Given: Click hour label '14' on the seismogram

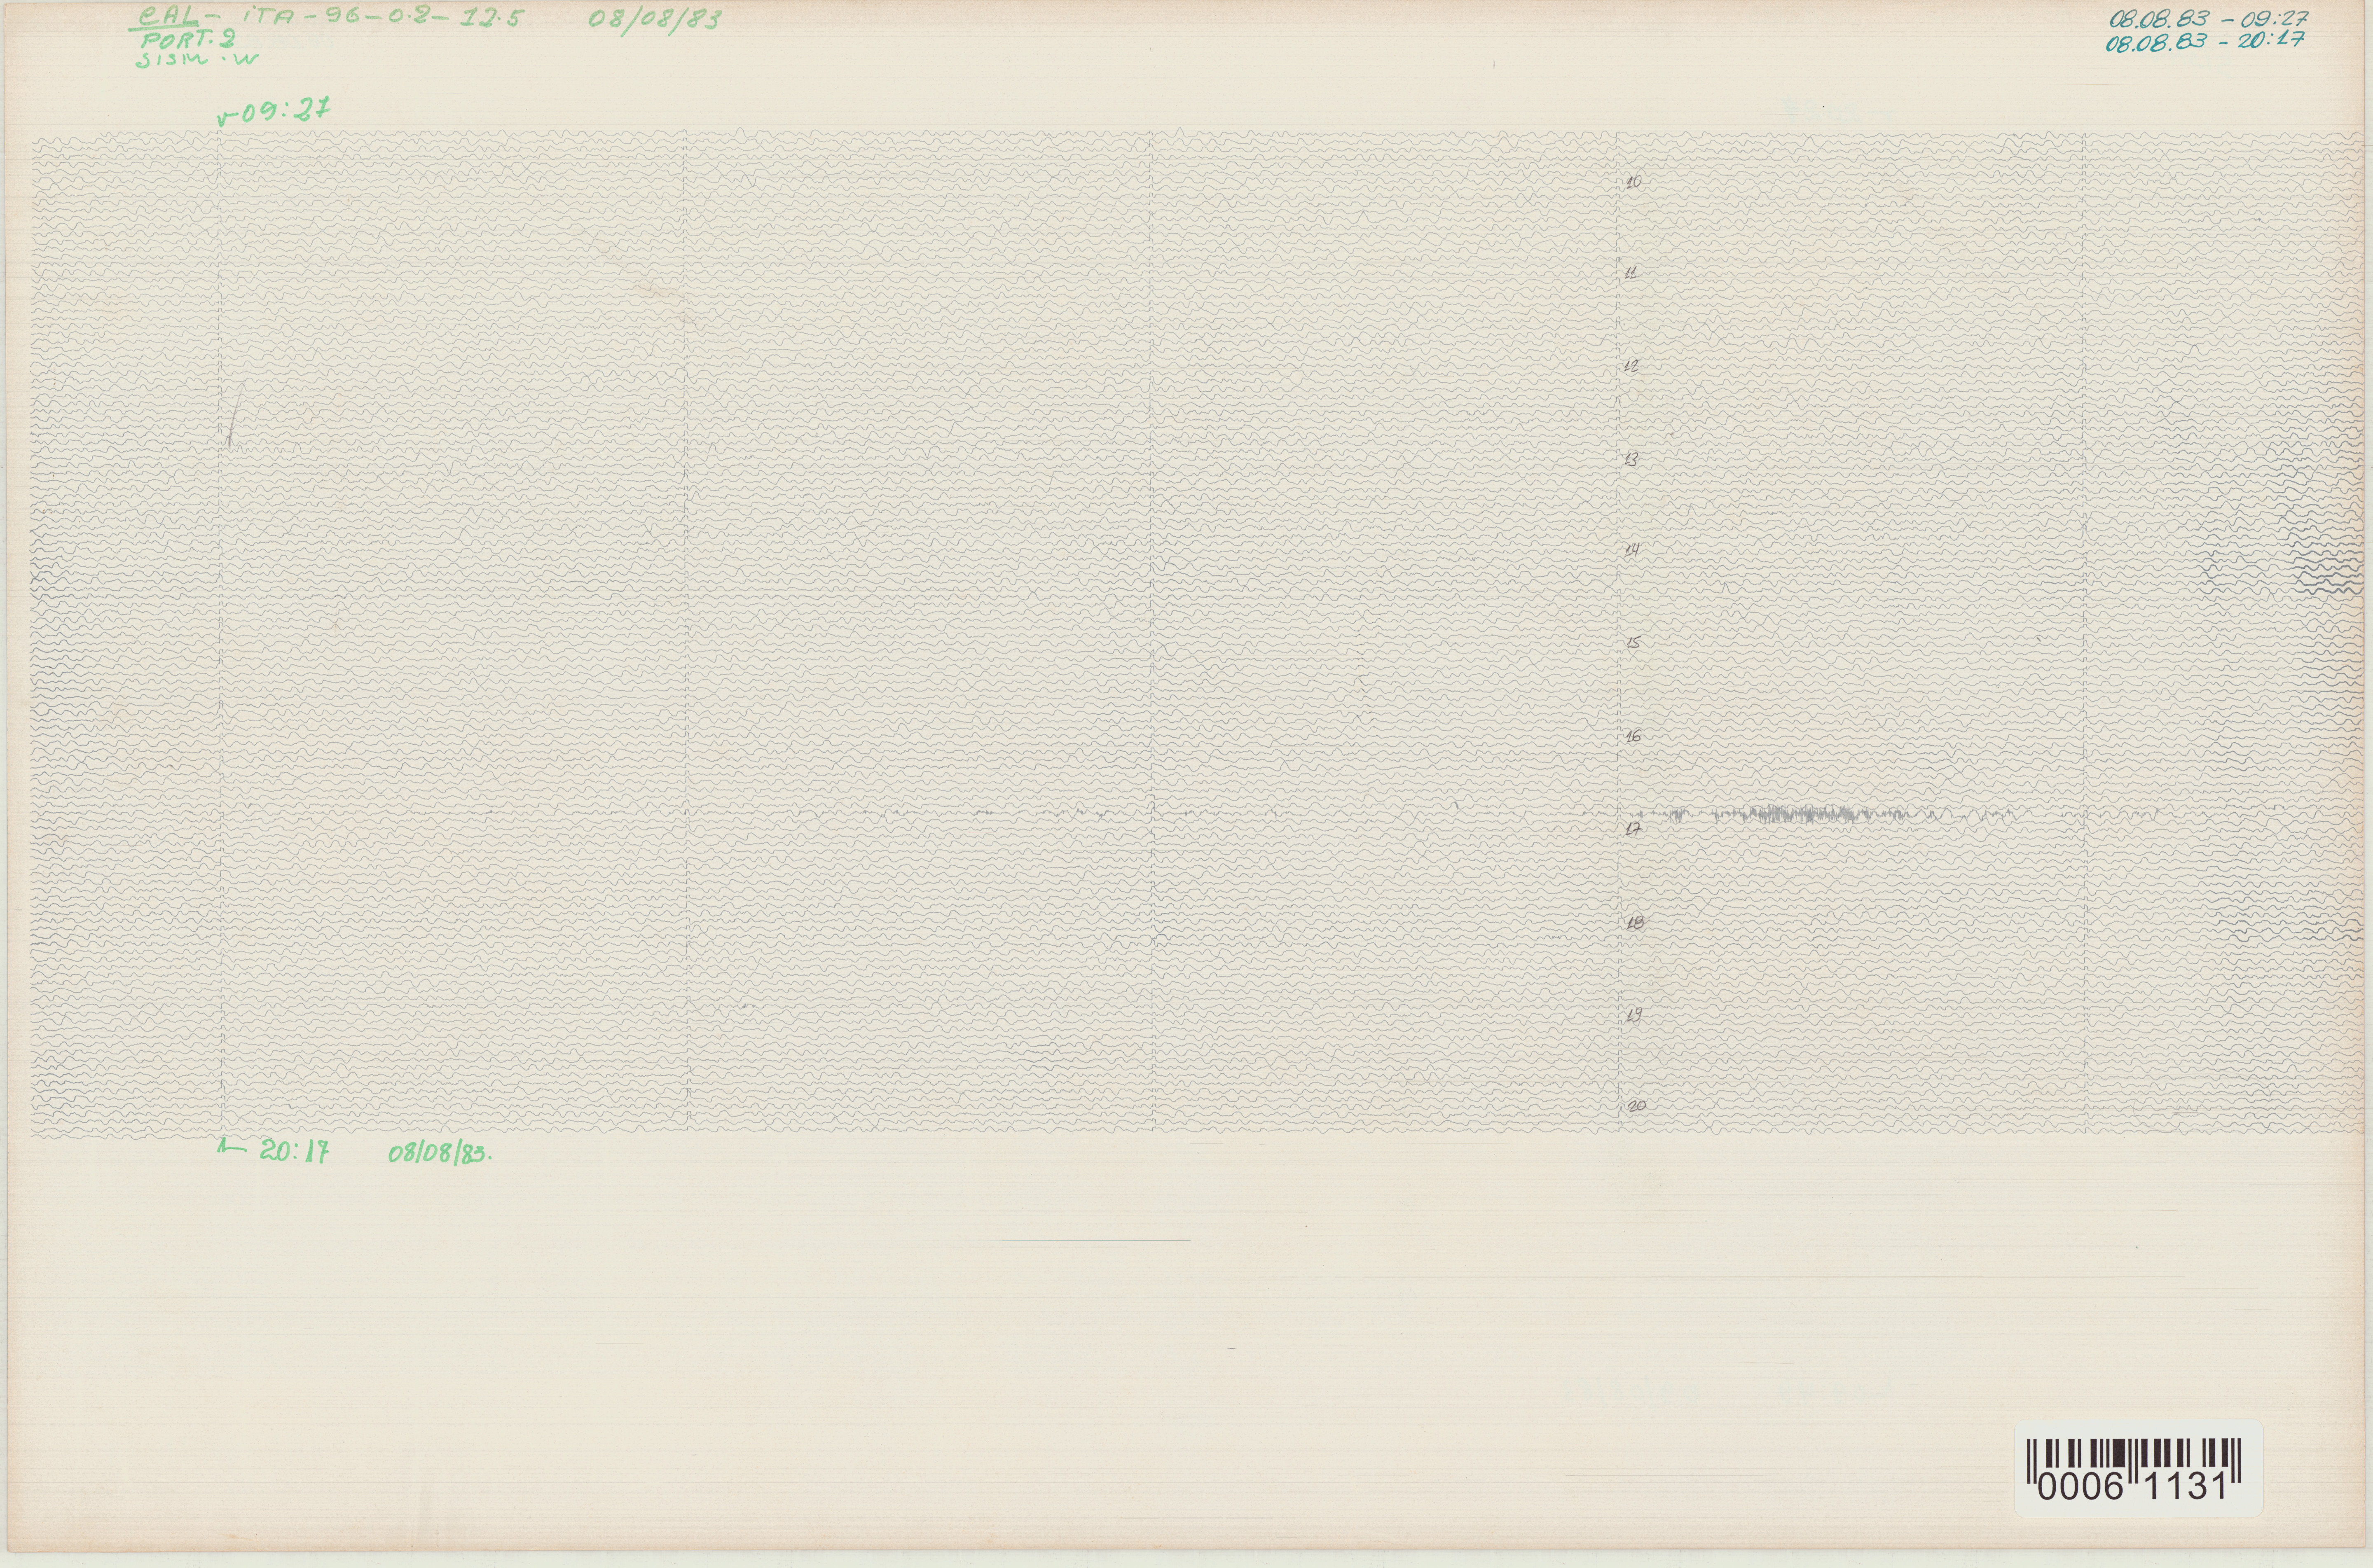Looking at the screenshot, I should click(1632, 550).
